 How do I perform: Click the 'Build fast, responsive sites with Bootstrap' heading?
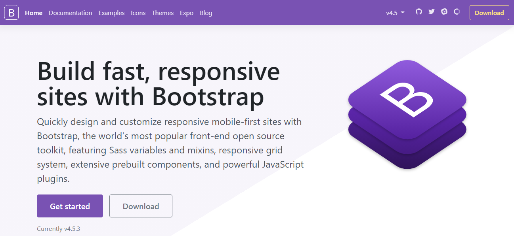point(159,84)
